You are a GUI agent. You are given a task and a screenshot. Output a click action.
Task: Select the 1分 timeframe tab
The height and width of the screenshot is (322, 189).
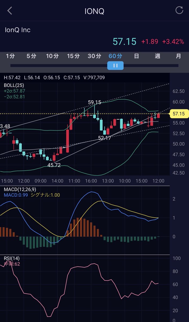coord(10,56)
